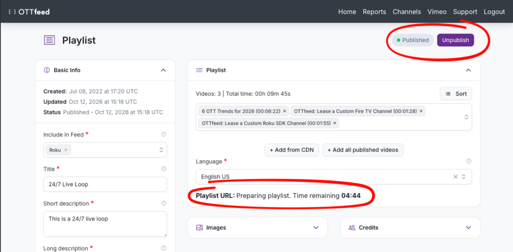Show help for the Long description field
513x252 pixels.
(164, 248)
